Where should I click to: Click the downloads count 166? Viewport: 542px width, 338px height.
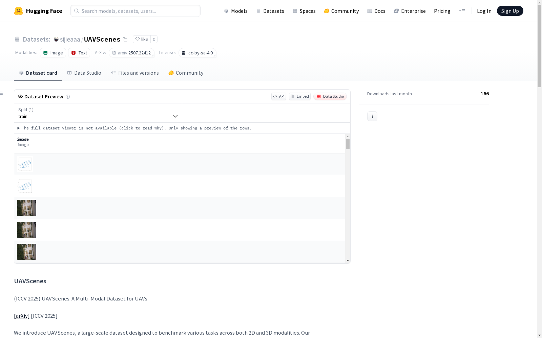point(485,94)
